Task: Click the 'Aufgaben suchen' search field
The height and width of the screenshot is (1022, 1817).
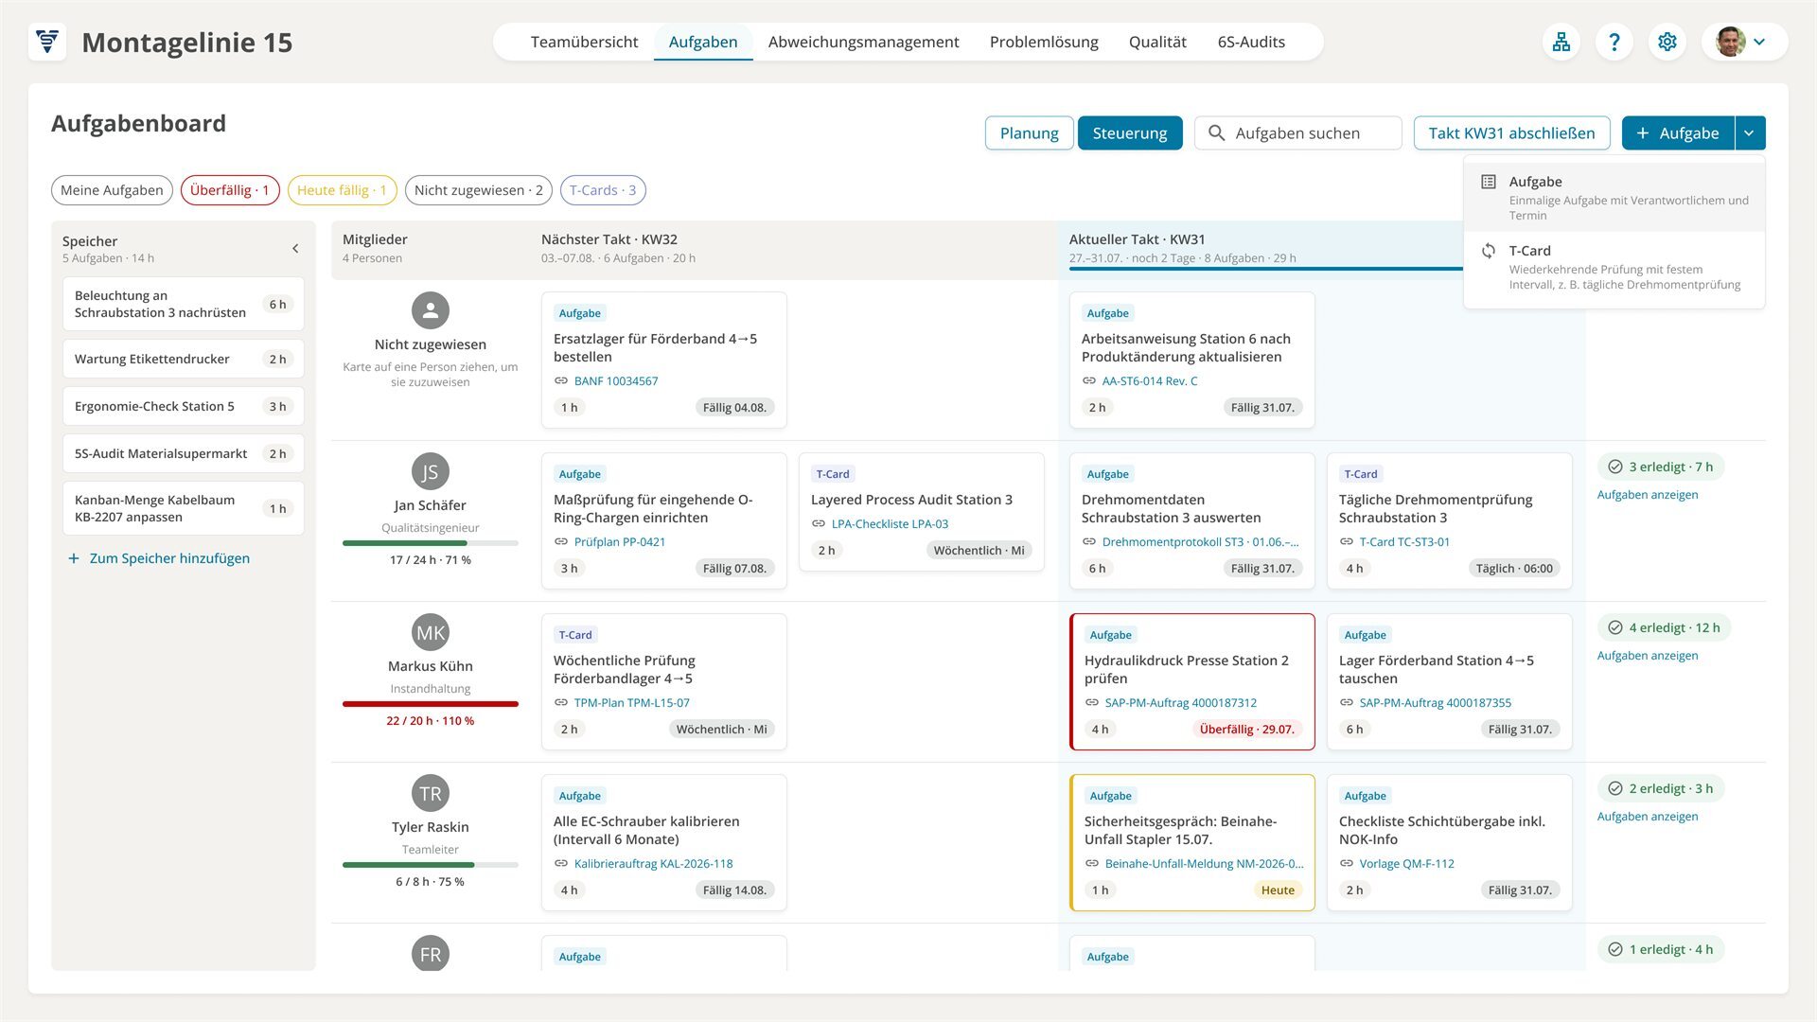Action: [1298, 133]
